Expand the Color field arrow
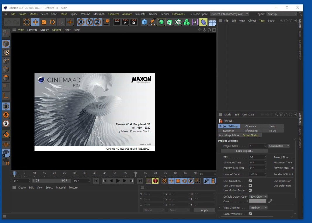The width and height of the screenshot is (312, 223). [x=248, y=201]
